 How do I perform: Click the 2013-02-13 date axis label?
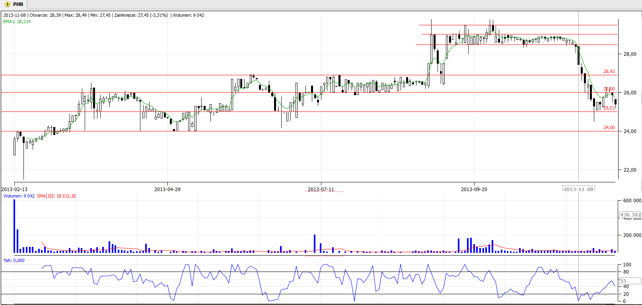click(14, 189)
